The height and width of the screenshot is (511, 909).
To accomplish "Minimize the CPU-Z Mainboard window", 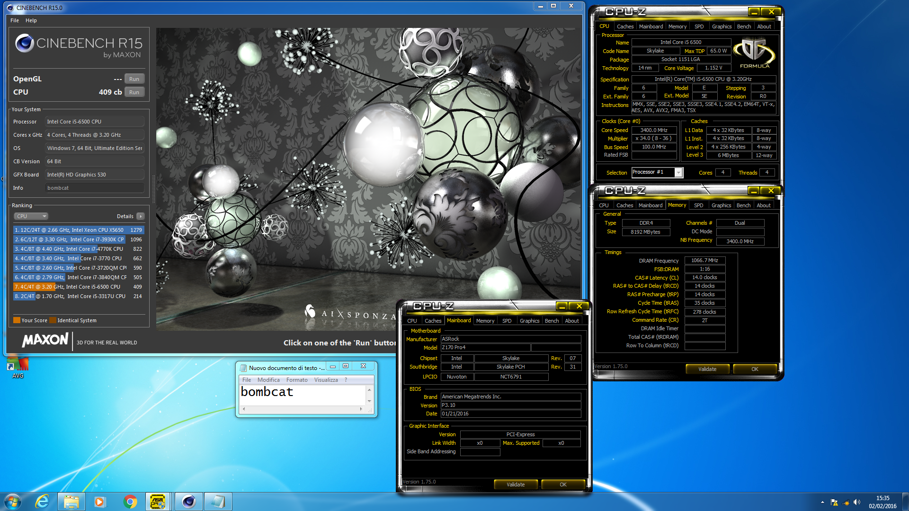I will pos(562,306).
